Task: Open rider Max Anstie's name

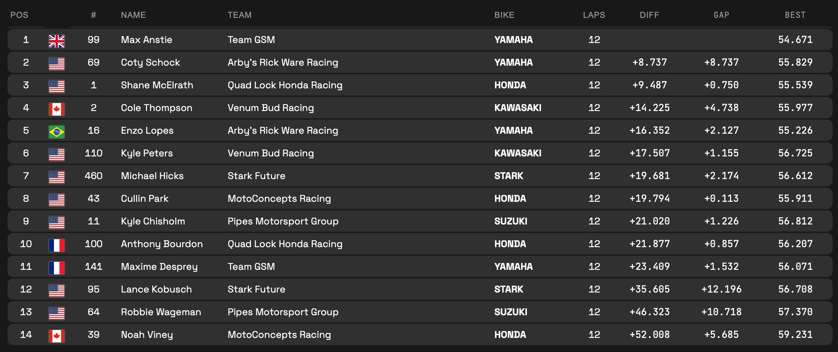Action: 146,40
